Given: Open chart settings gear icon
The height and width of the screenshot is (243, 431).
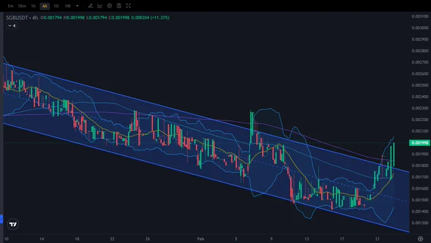Looking at the screenshot, I should coord(110,6).
